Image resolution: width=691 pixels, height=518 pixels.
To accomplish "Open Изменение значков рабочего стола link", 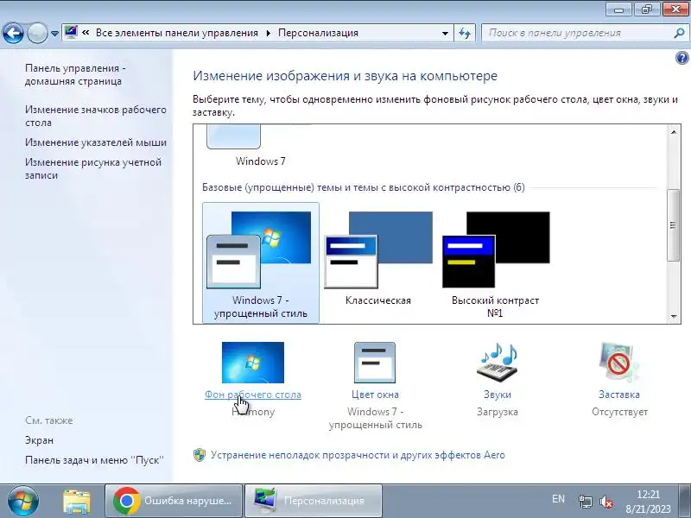I will [x=96, y=116].
